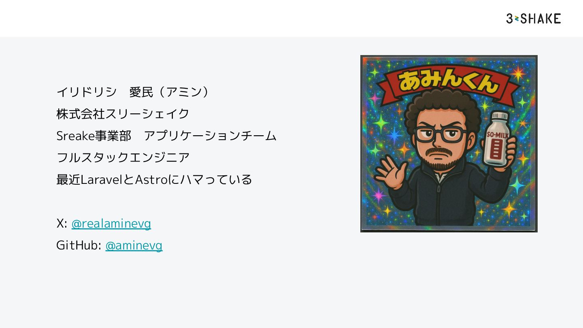Click the SO-MILK bottle in the illustration
Screen dimensions: 583x328
497,139
